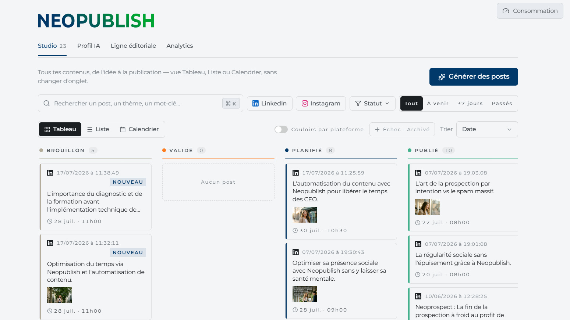Click the LinkedIn logo in the filter bar

pos(255,104)
